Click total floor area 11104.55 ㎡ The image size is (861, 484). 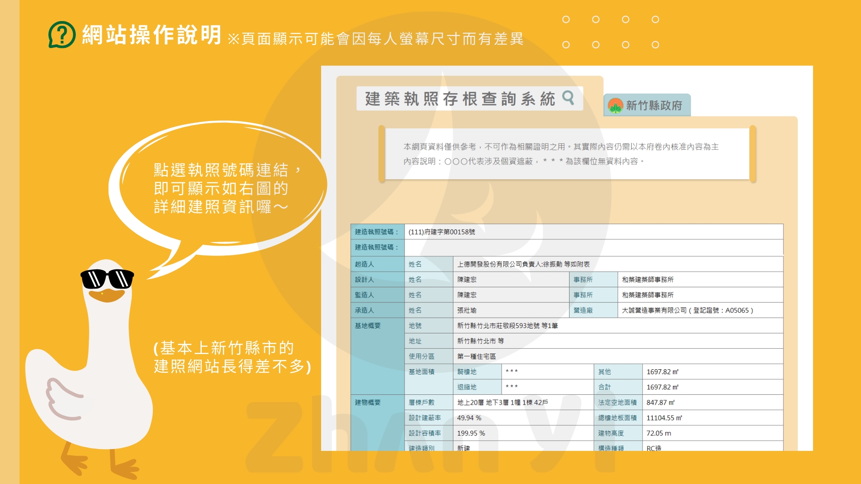pyautogui.click(x=664, y=418)
